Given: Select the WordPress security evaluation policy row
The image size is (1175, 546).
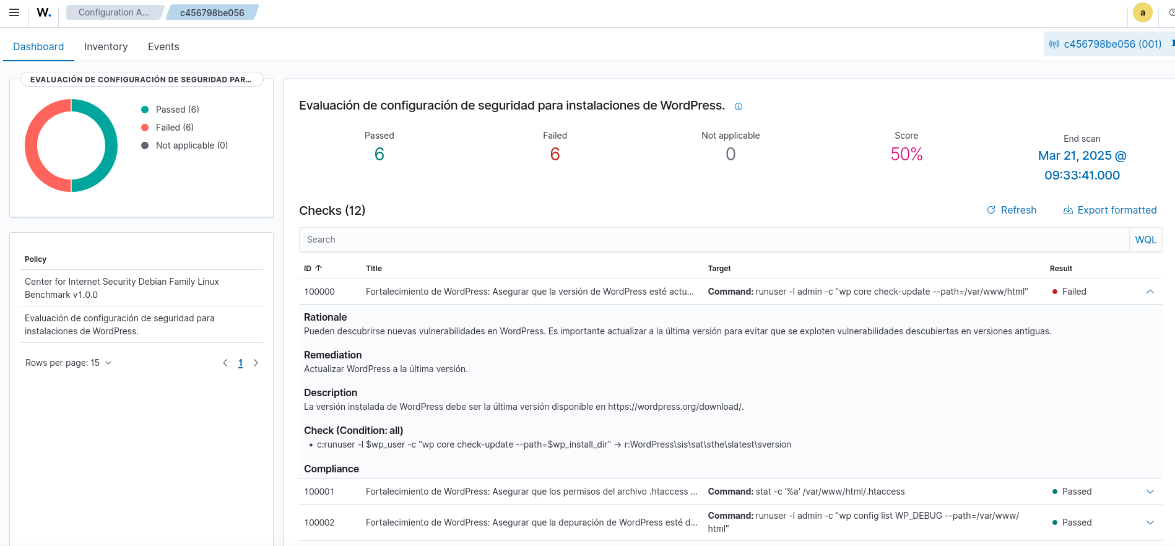Looking at the screenshot, I should (x=142, y=324).
